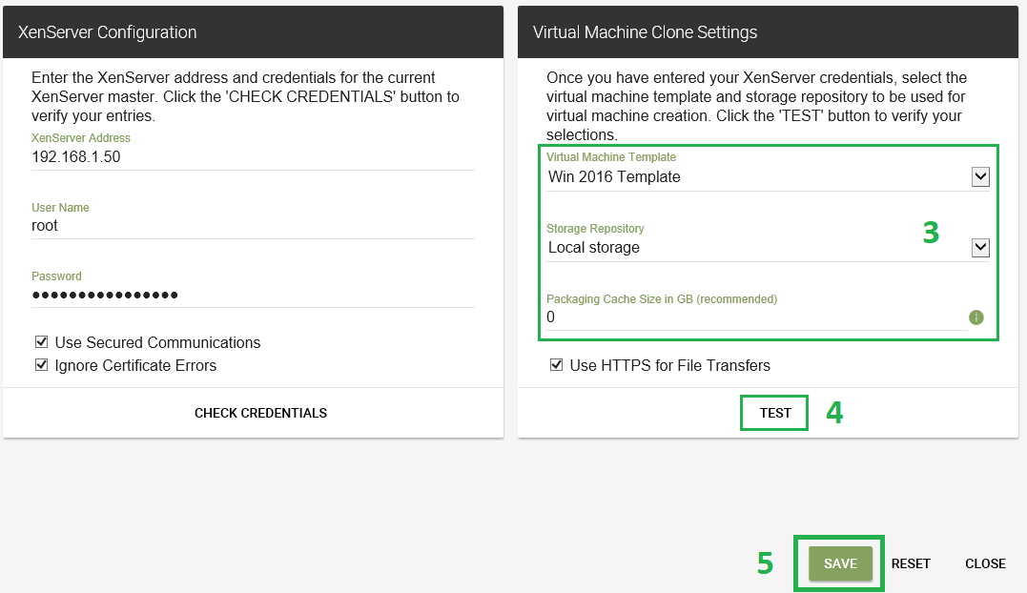1027x593 pixels.
Task: Focus the XenServer Address input field
Action: point(253,157)
